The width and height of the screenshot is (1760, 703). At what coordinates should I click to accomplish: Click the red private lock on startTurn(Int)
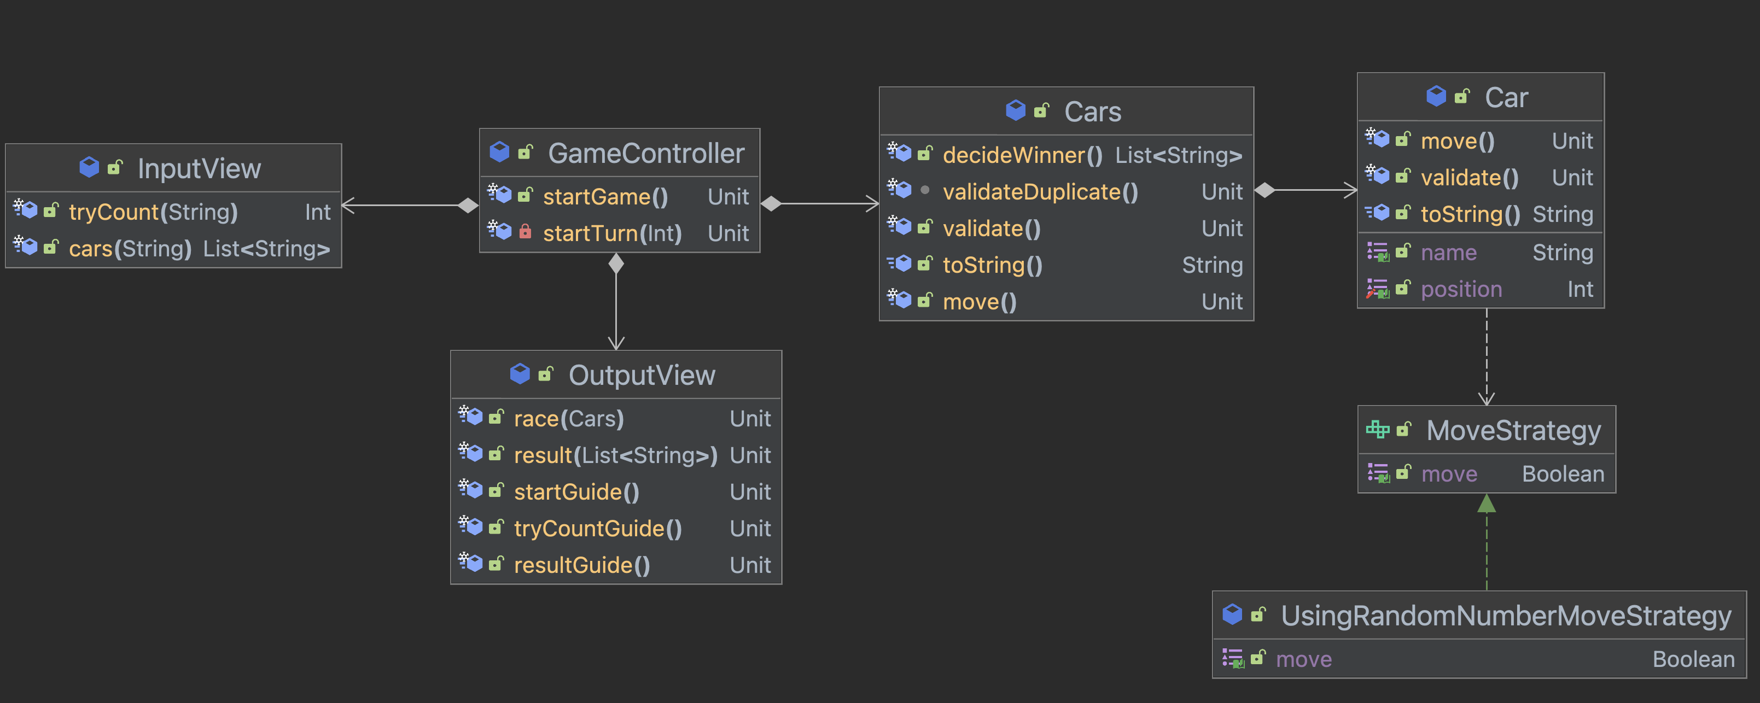524,232
